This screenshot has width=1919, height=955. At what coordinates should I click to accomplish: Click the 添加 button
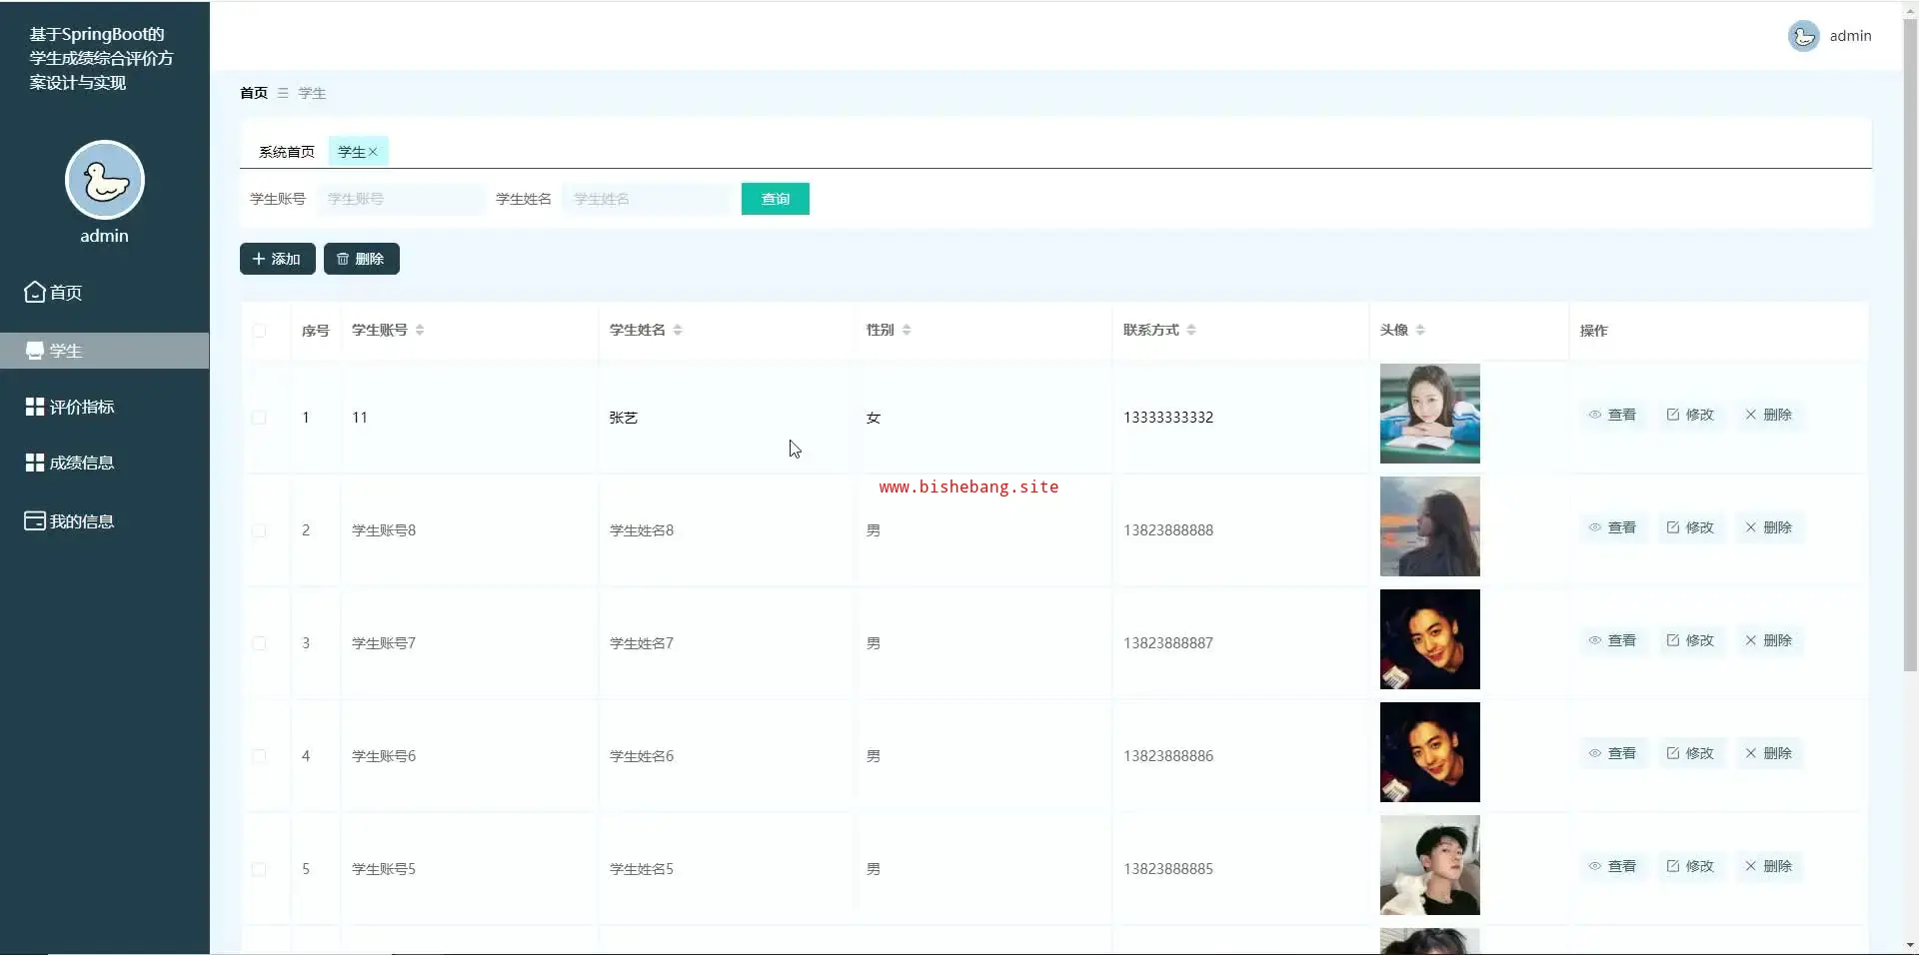coord(277,259)
